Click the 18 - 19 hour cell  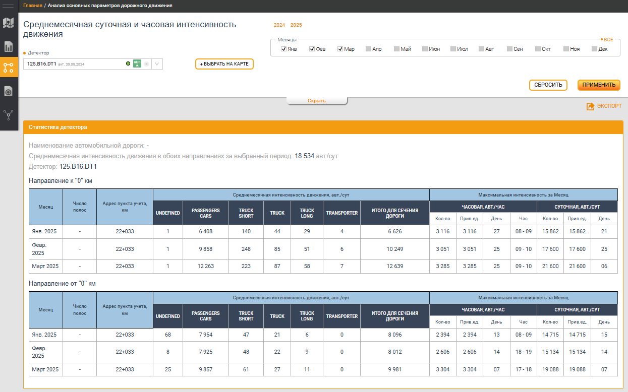tap(523, 352)
